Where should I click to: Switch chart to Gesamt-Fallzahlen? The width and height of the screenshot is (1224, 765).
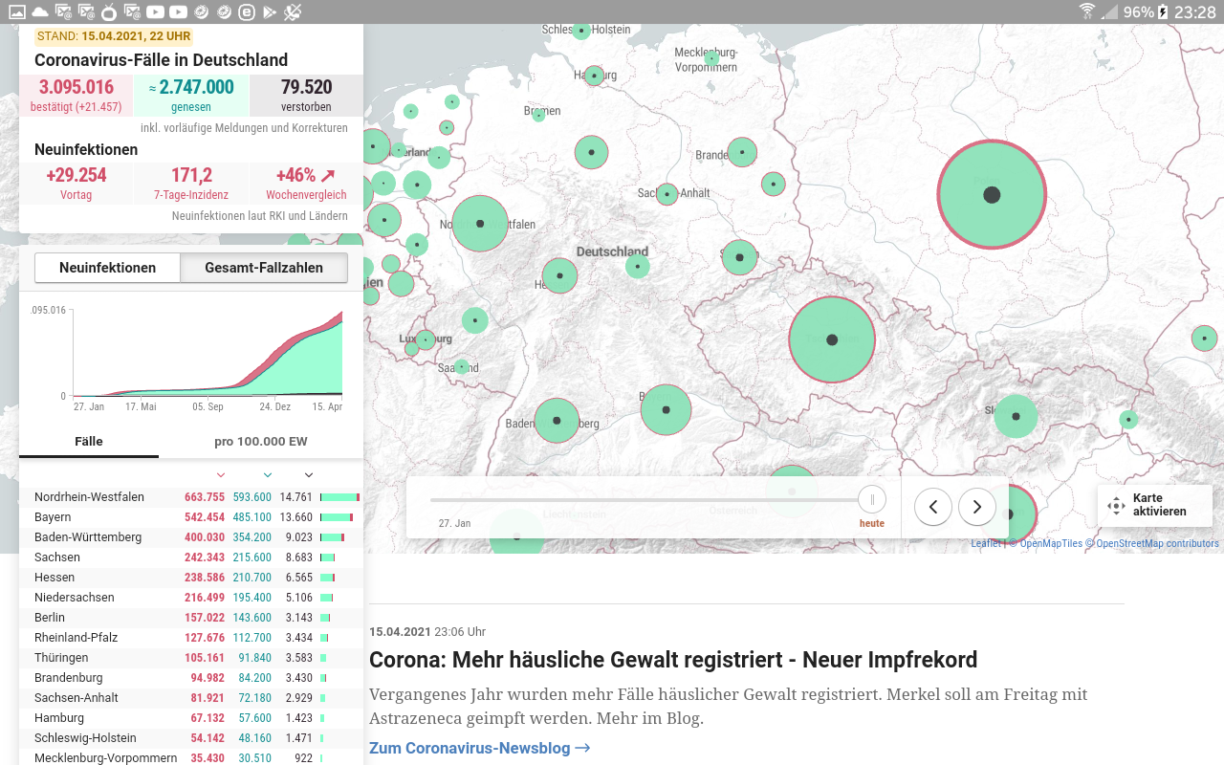coord(264,268)
